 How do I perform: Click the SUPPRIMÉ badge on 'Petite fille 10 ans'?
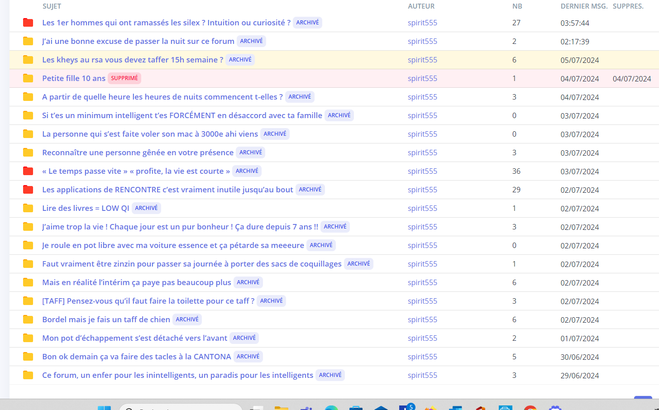click(124, 78)
